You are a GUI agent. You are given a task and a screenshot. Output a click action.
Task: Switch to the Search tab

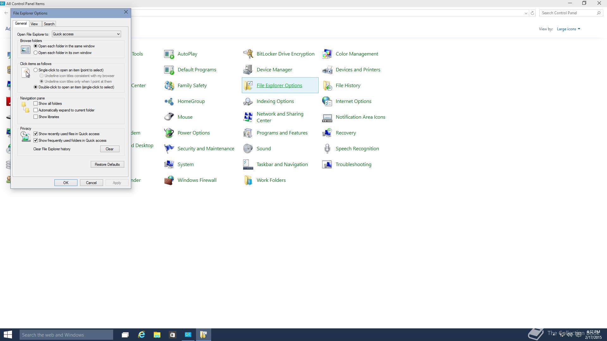49,24
